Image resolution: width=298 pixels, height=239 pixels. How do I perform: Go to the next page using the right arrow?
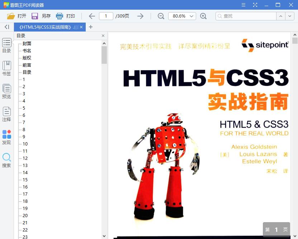pyautogui.click(x=141, y=16)
